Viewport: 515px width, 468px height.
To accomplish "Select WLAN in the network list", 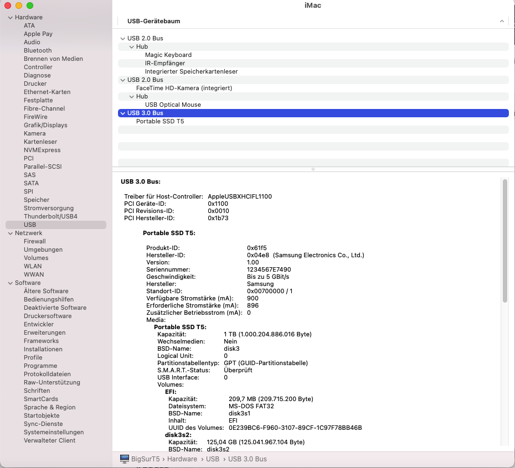I will click(x=33, y=266).
